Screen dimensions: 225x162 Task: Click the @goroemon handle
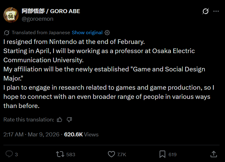pyautogui.click(x=38, y=19)
